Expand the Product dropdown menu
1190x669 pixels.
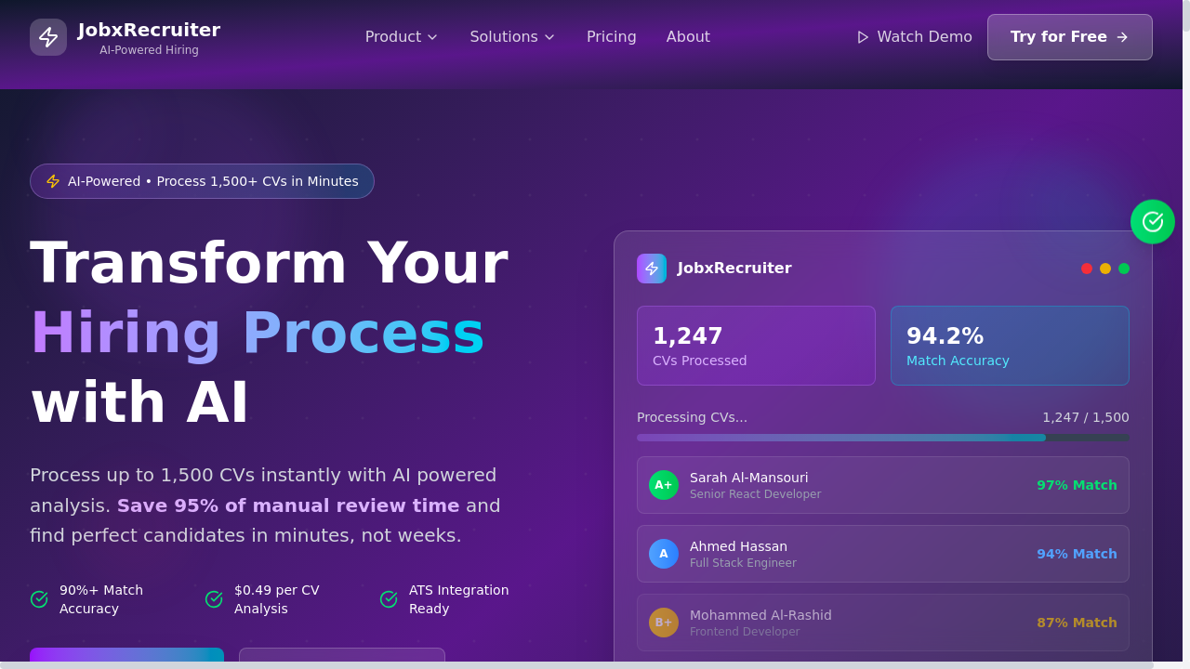(401, 37)
